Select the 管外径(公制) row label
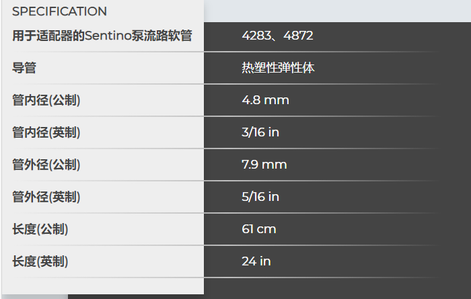 pos(46,165)
